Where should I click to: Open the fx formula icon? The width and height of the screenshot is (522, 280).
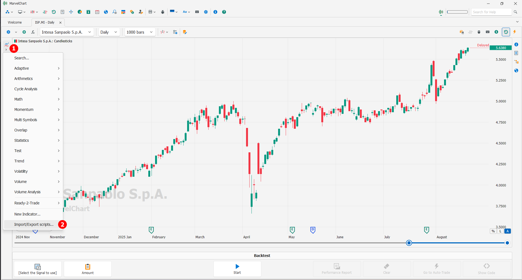[x=33, y=32]
